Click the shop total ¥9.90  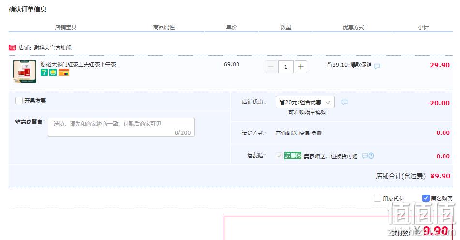click(x=440, y=176)
